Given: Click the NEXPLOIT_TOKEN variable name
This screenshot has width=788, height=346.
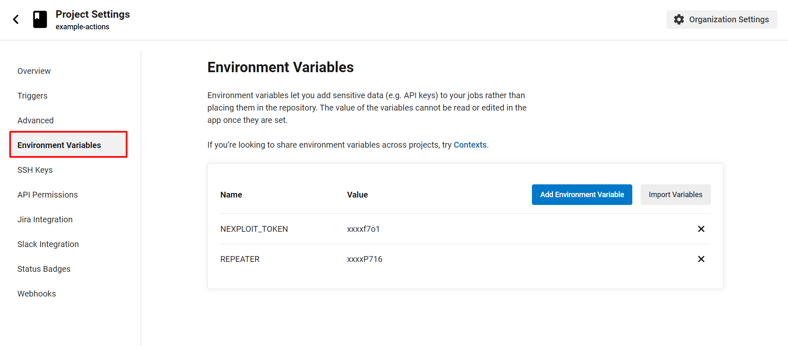Looking at the screenshot, I should [254, 229].
